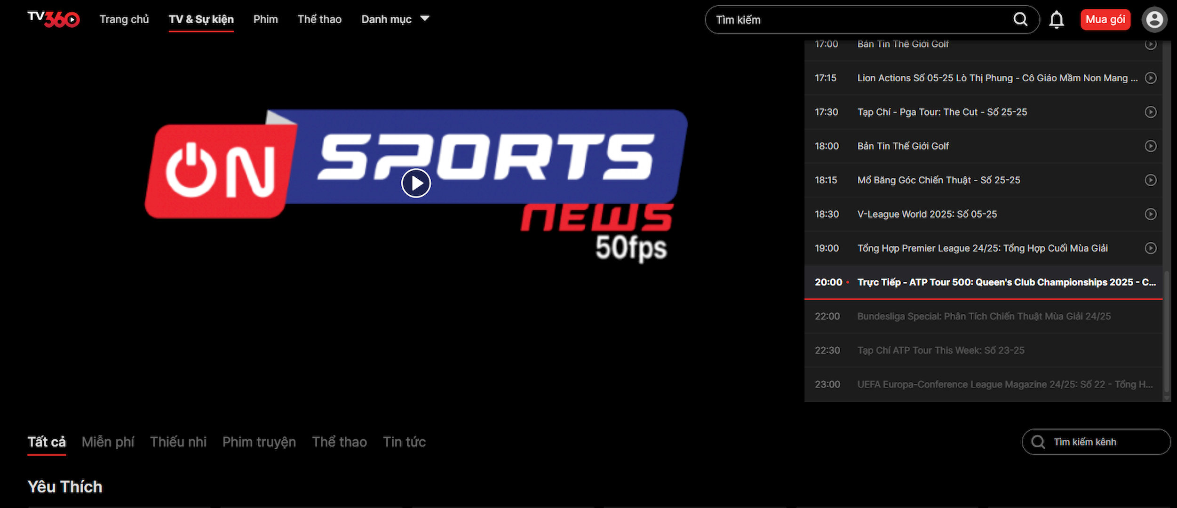Click magnifier icon in channel search box
This screenshot has width=1177, height=508.
[x=1038, y=442]
